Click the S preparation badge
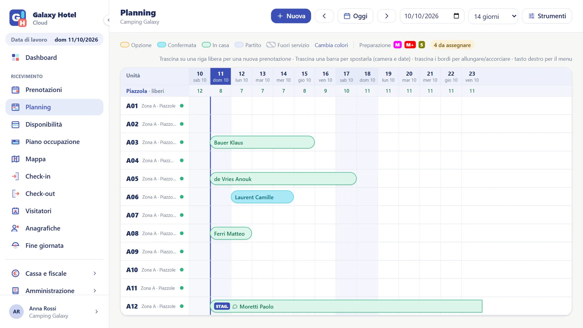This screenshot has width=583, height=328. (421, 45)
